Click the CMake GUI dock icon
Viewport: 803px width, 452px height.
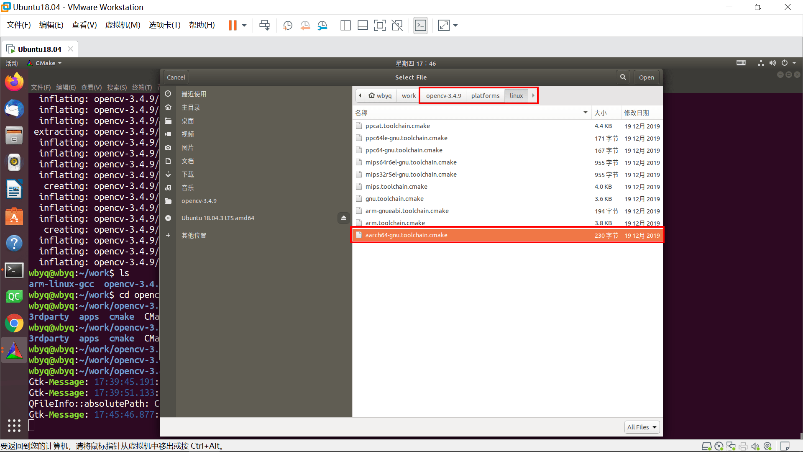click(14, 350)
